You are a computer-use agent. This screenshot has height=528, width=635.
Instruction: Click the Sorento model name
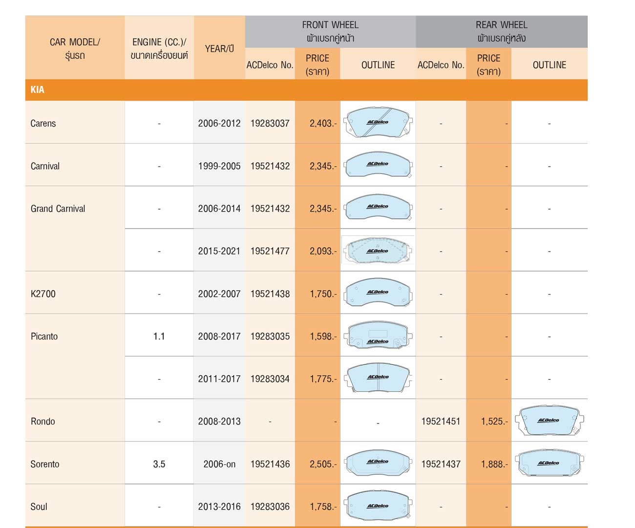click(x=44, y=464)
